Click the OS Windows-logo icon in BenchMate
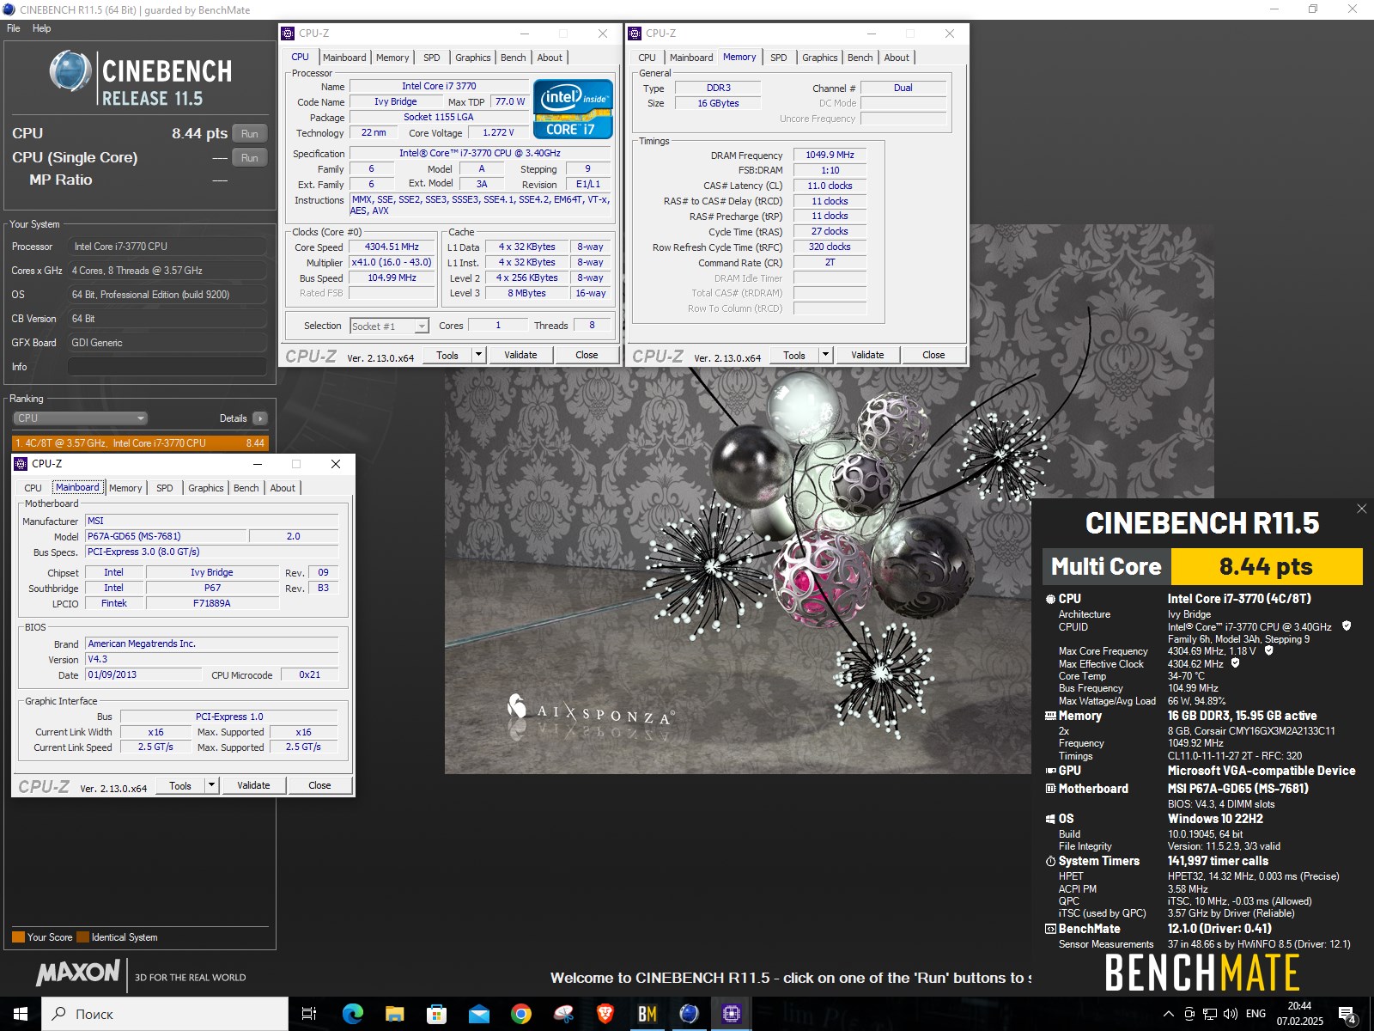 pos(1050,819)
